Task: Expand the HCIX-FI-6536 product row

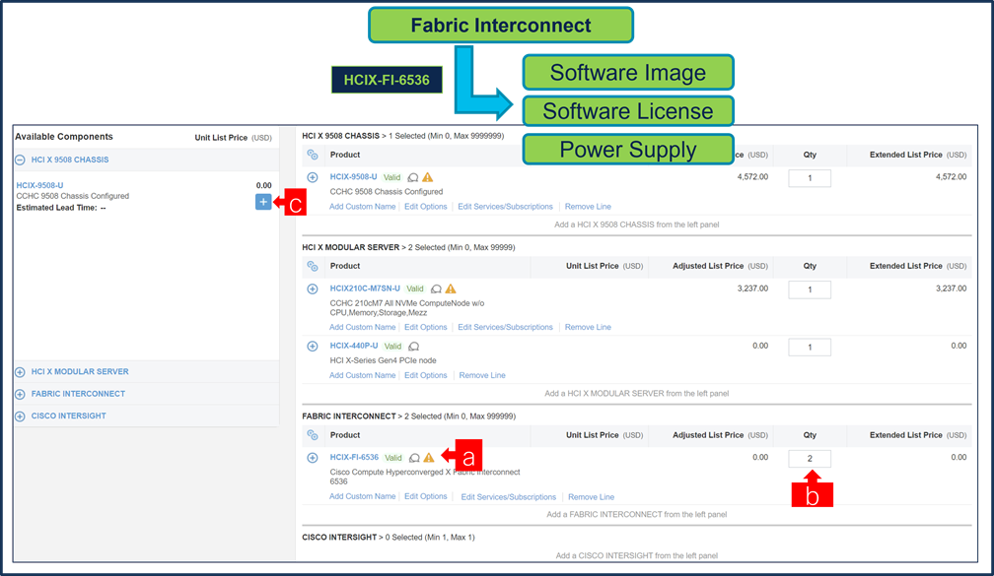Action: pyautogui.click(x=313, y=458)
